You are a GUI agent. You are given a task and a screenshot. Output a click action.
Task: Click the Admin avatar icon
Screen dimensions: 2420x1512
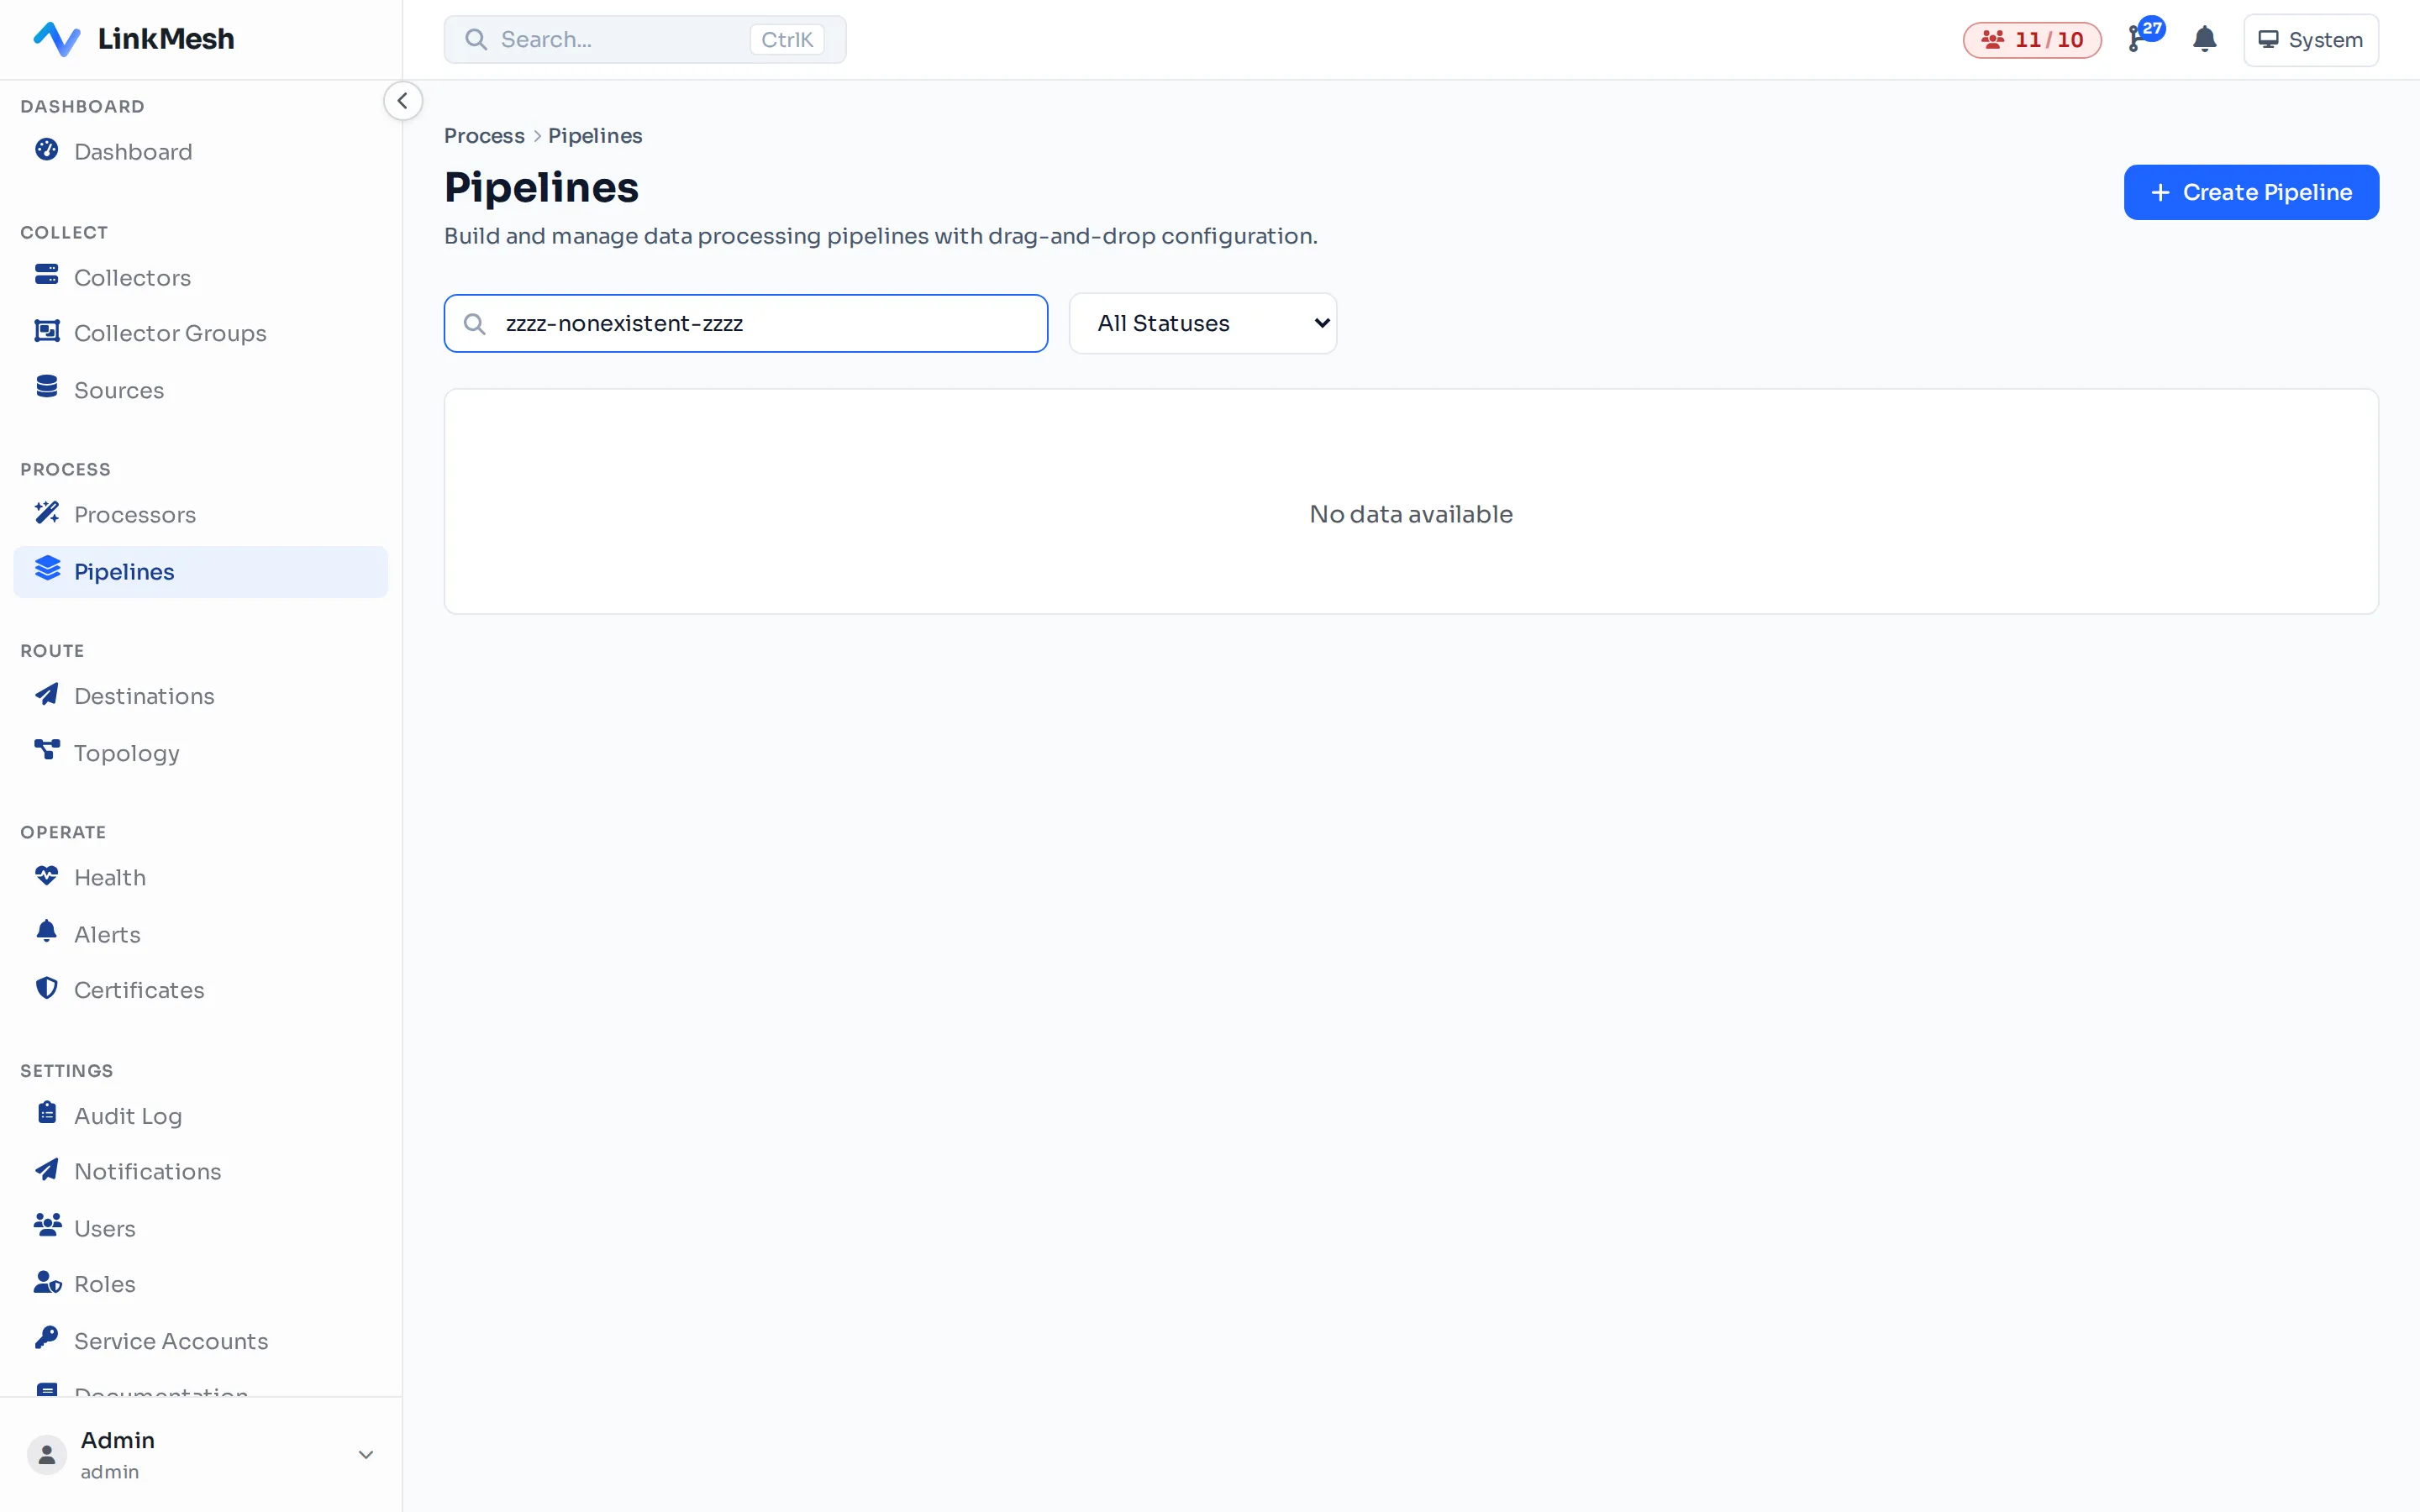coord(47,1455)
